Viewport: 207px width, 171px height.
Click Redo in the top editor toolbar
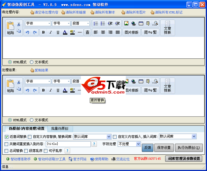[x=35, y=32]
